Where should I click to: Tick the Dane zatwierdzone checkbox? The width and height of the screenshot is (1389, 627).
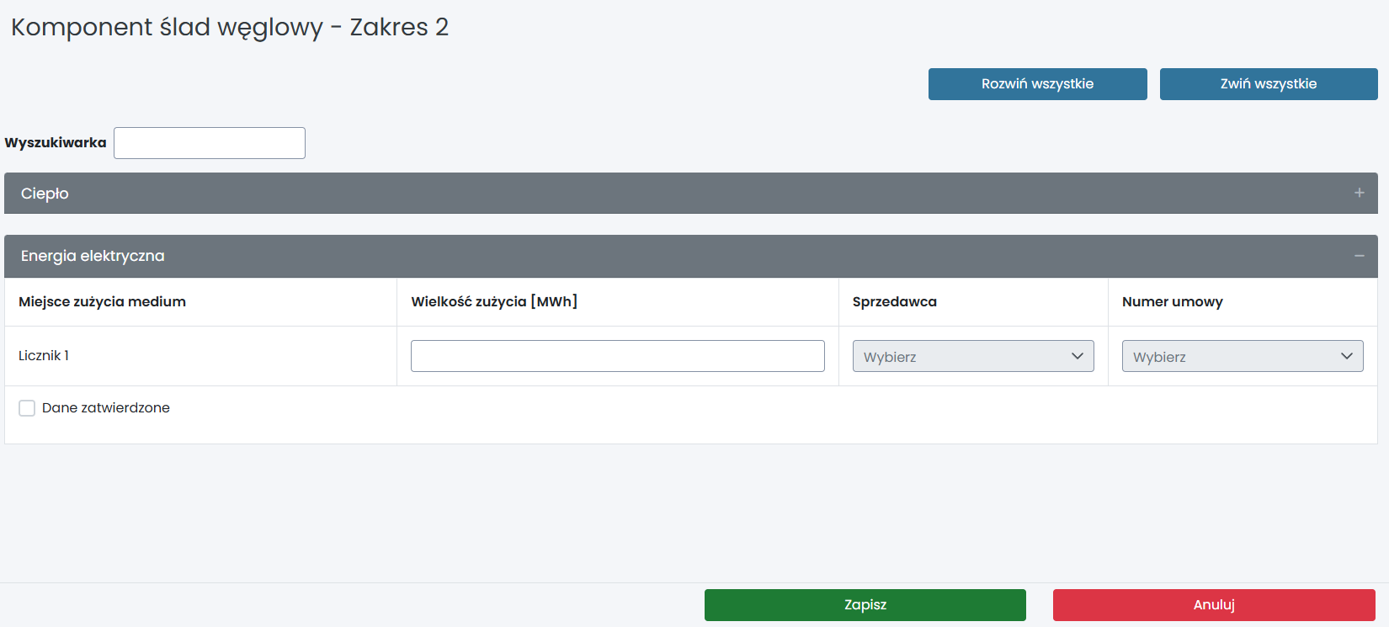click(x=27, y=408)
